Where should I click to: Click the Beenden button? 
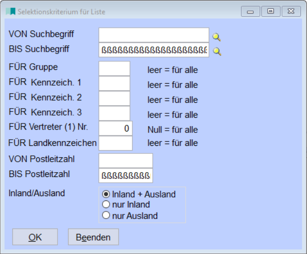click(93, 237)
